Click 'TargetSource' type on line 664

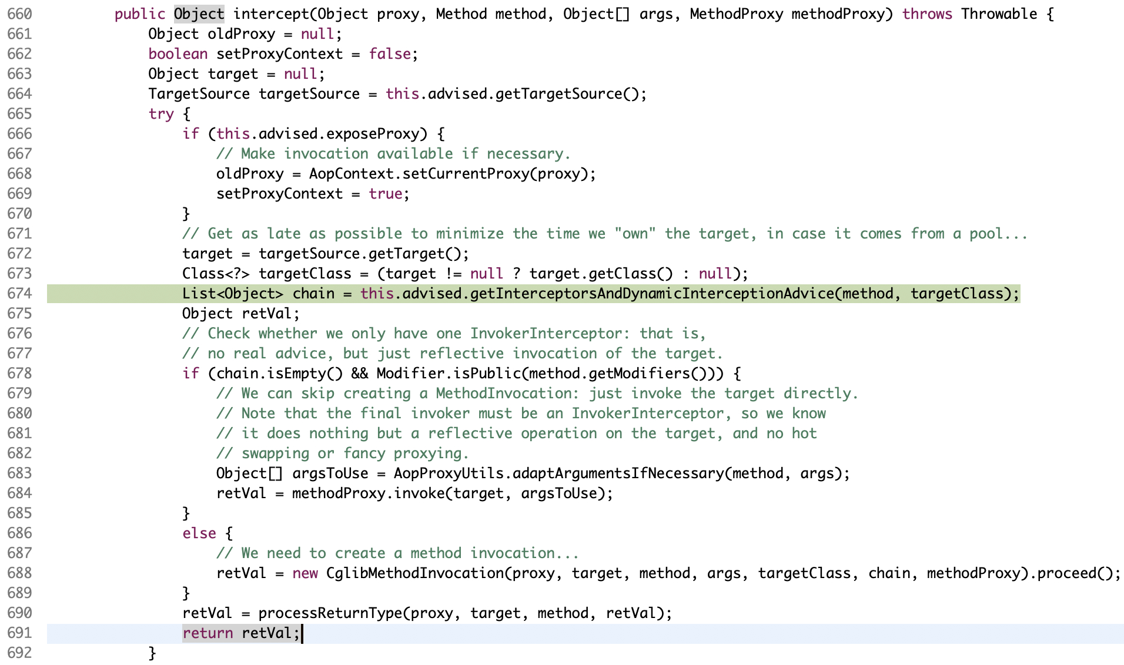click(x=199, y=94)
